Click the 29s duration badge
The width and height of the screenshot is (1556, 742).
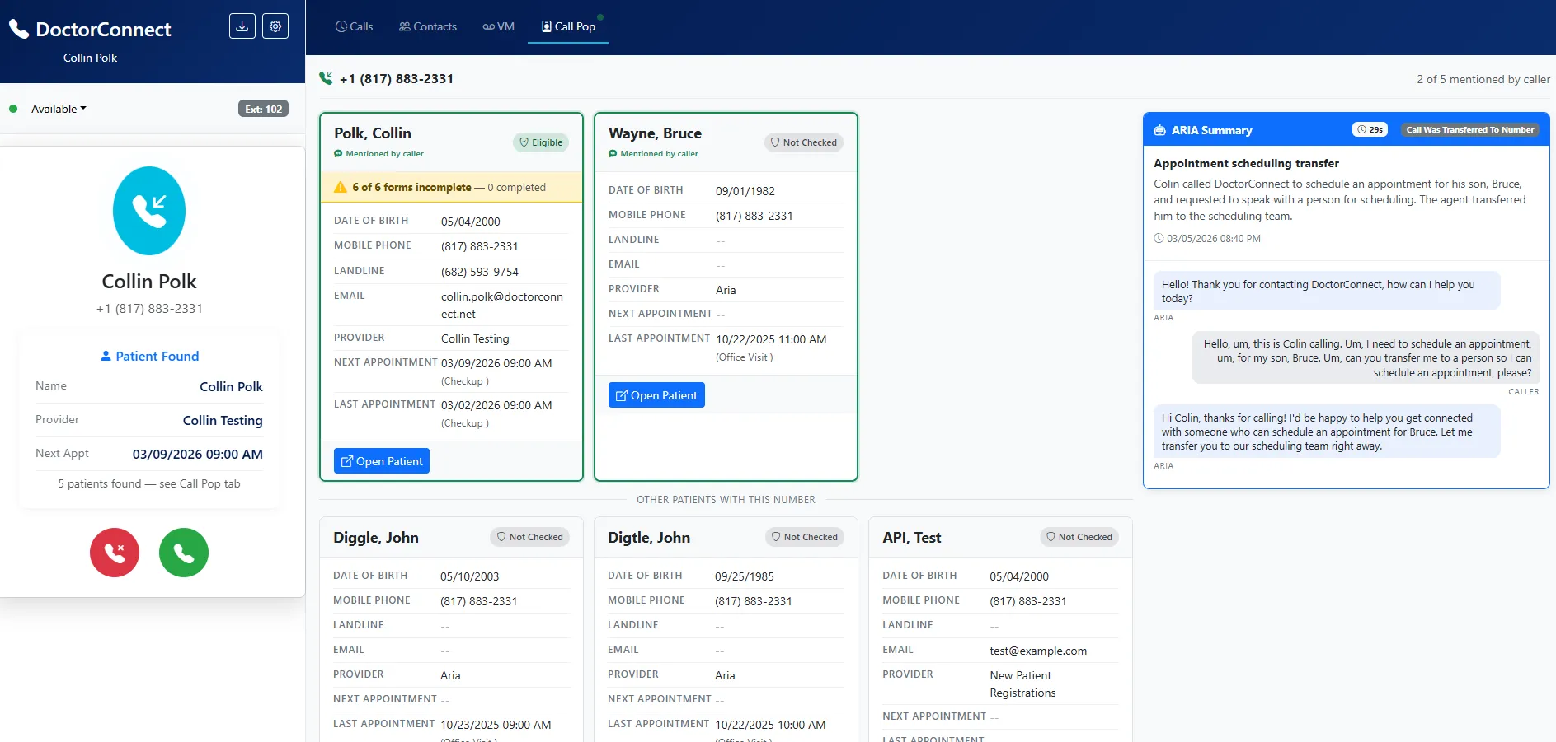pos(1370,129)
